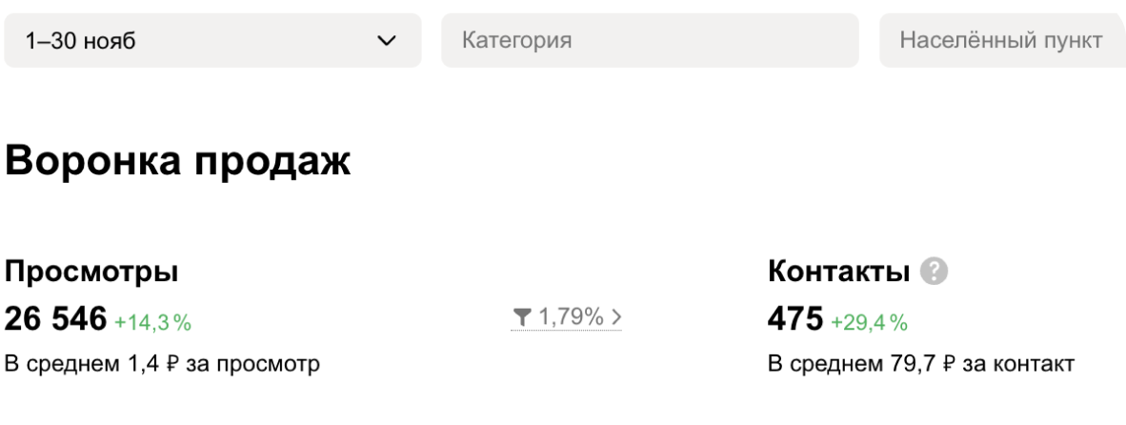Screen dimensions: 1126x425
Task: Click the 79,7 average cost per contact value
Action: pos(915,364)
